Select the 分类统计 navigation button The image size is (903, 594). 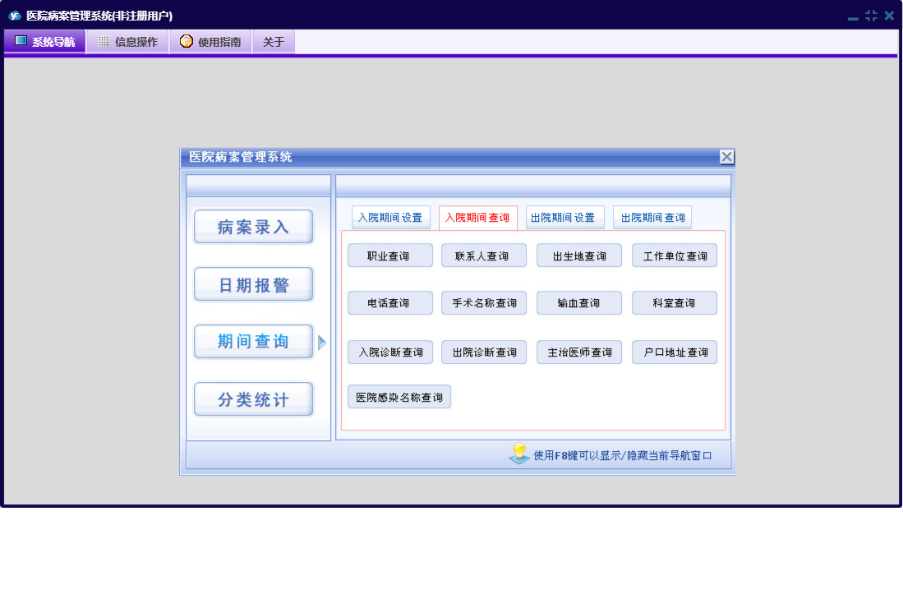[x=253, y=399]
